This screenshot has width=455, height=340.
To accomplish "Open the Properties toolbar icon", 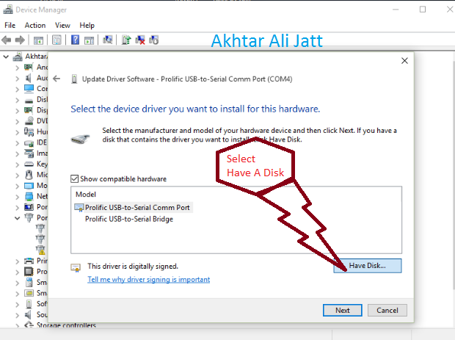I will coord(57,40).
